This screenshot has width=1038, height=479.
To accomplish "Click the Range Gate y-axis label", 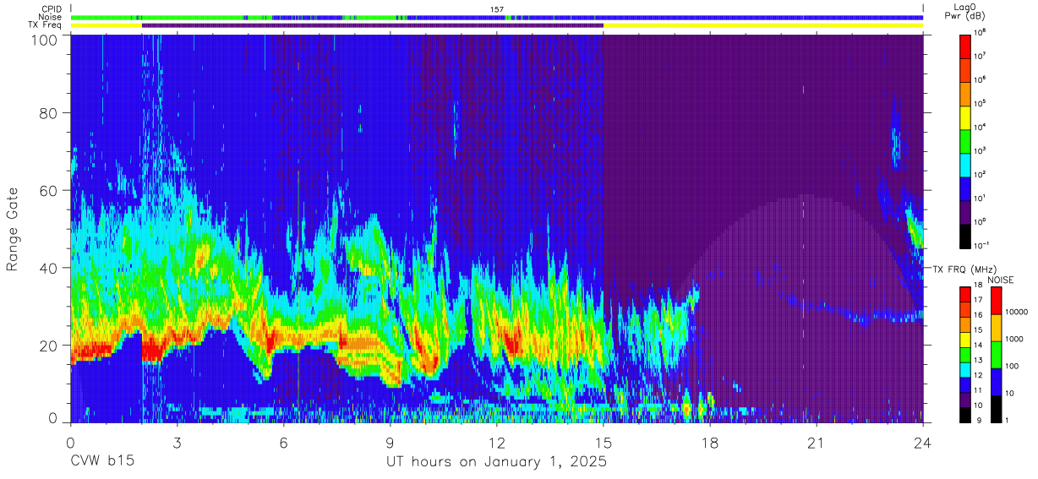I will tap(13, 229).
